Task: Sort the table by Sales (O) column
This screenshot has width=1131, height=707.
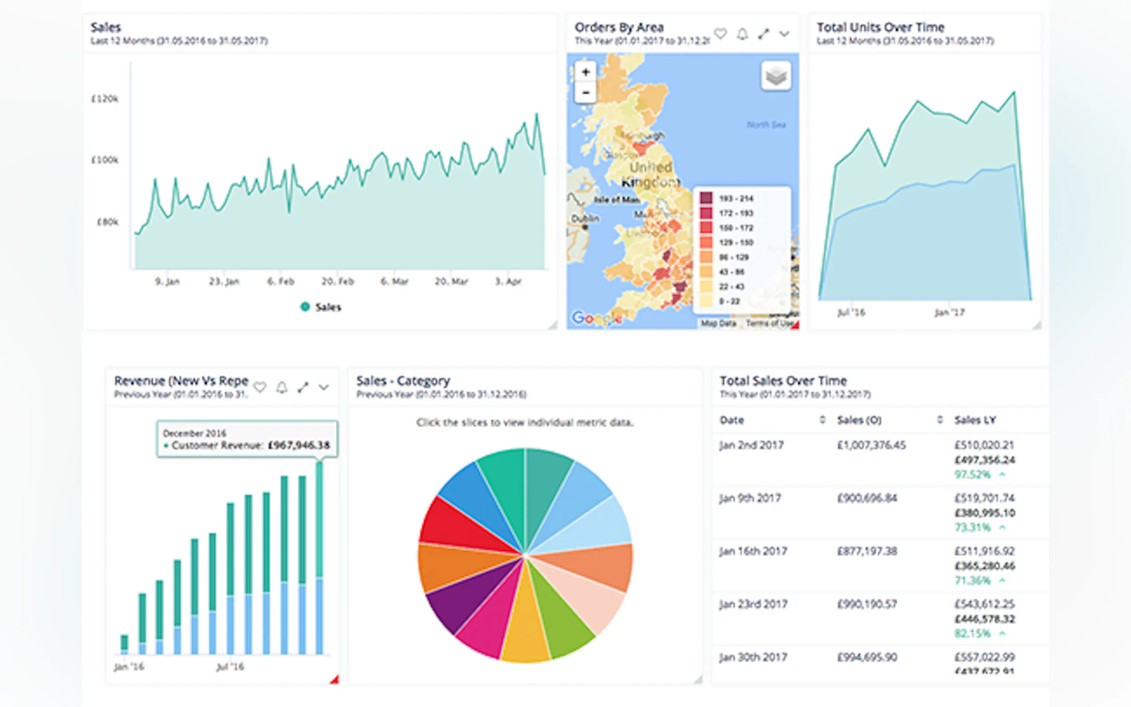Action: point(940,419)
